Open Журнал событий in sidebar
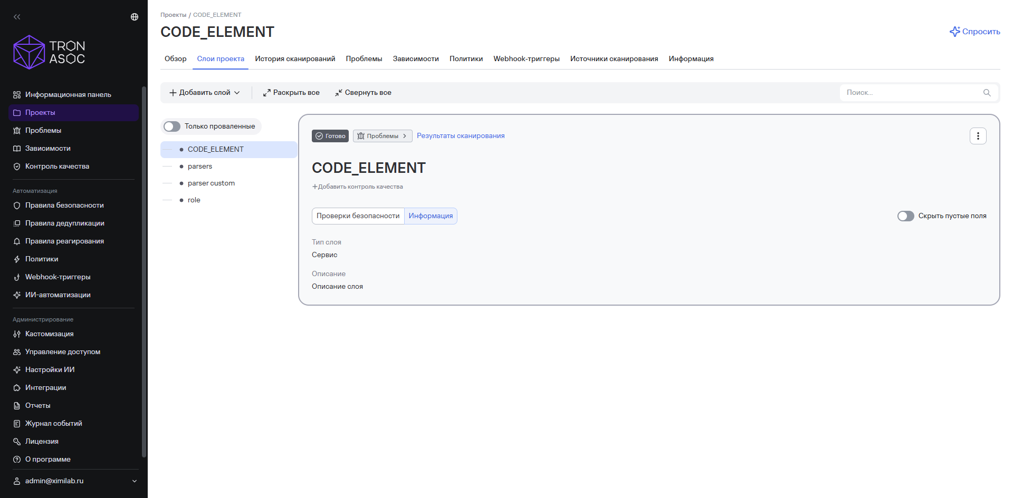This screenshot has width=1013, height=498. [x=73, y=424]
